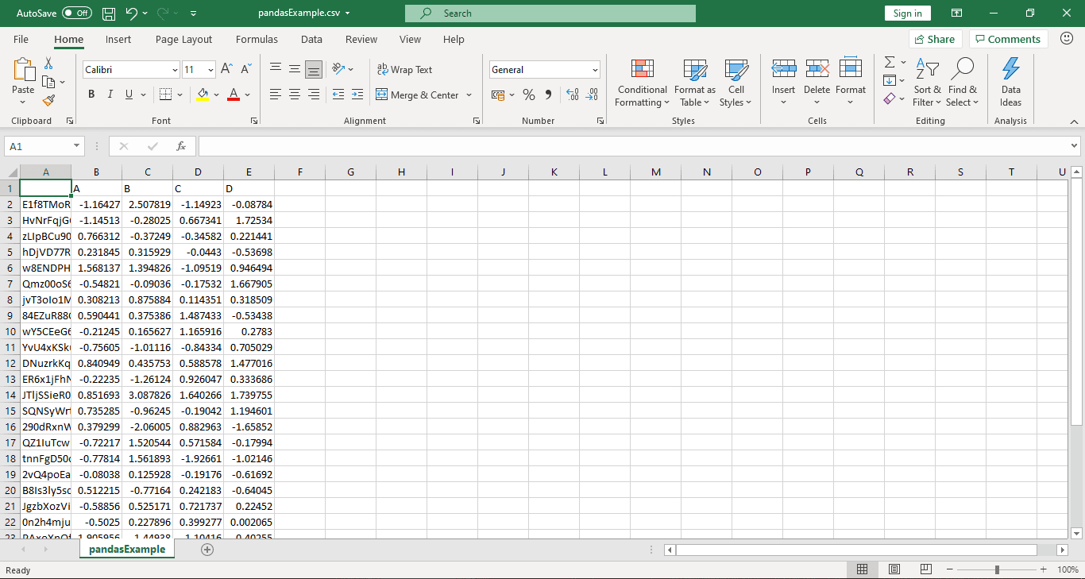Click the Comments button

click(x=1009, y=39)
